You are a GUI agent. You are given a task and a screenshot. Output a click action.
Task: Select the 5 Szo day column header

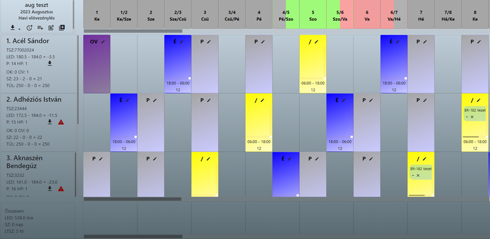pyautogui.click(x=313, y=15)
